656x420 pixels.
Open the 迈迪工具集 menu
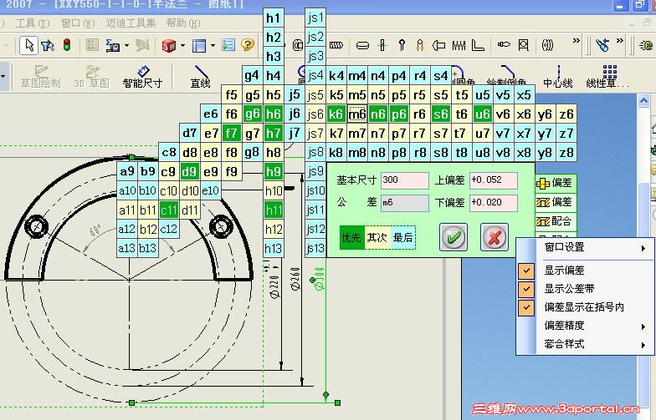pyautogui.click(x=131, y=23)
